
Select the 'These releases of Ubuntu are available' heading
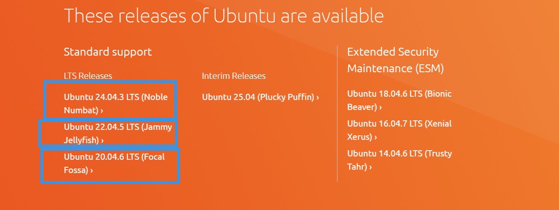click(224, 16)
